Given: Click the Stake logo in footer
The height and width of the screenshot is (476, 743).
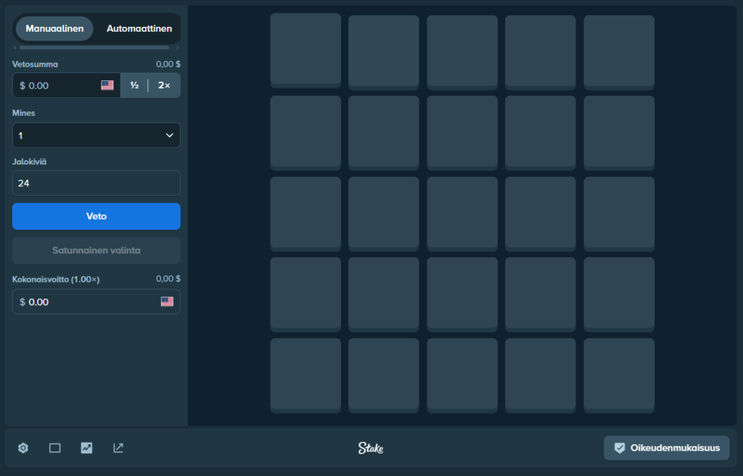Looking at the screenshot, I should click(x=371, y=448).
